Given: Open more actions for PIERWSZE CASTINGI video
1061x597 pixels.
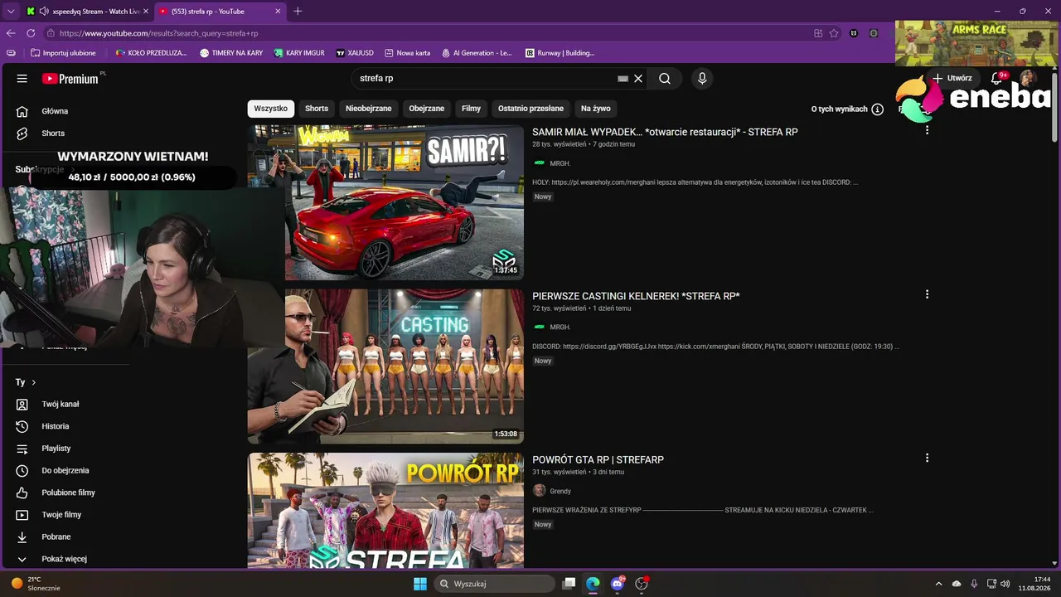Looking at the screenshot, I should (x=927, y=294).
